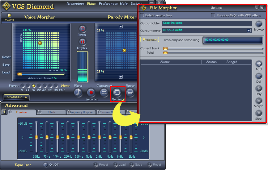The image size is (268, 170).
Task: Select the 16 kHz sample rate
Action: (34, 85)
